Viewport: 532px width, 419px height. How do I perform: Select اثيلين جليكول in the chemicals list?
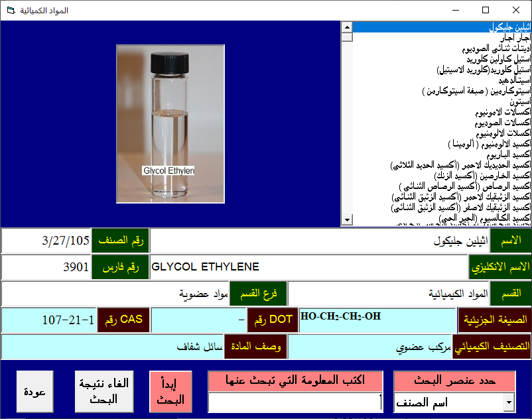[x=509, y=27]
